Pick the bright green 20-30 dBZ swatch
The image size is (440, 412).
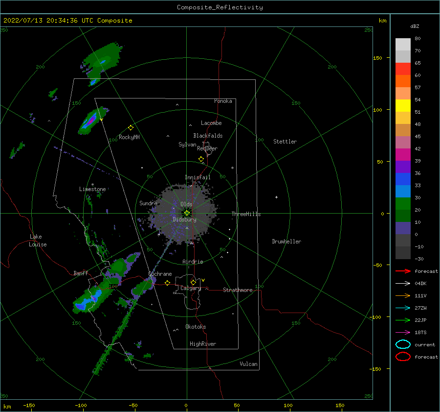coord(403,203)
